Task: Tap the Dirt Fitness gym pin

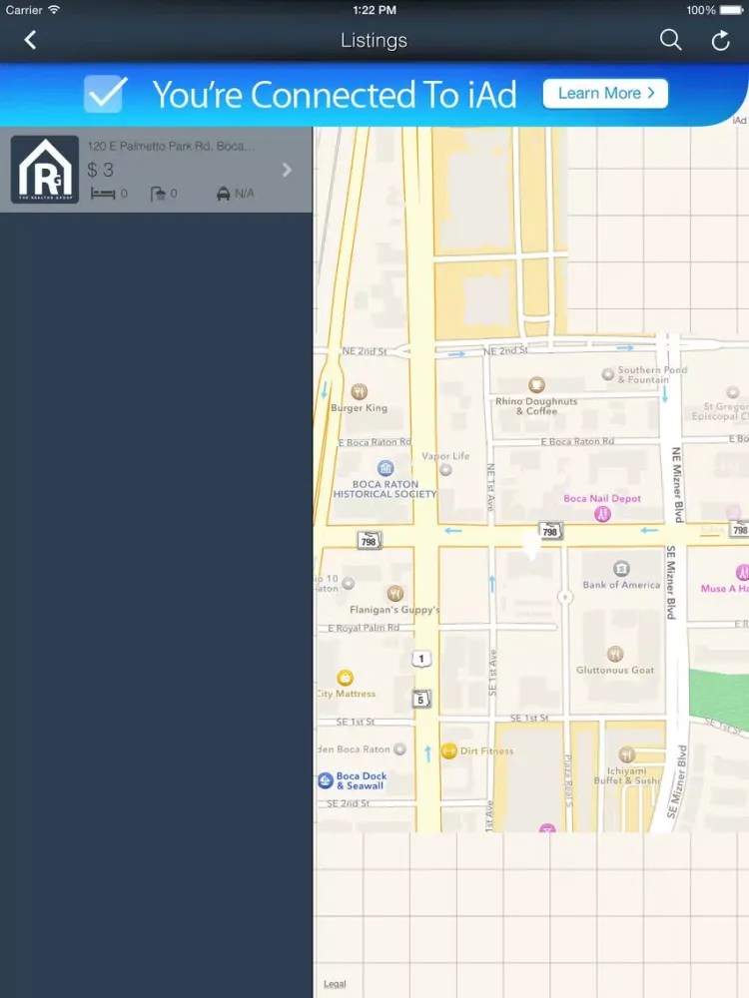Action: (449, 751)
